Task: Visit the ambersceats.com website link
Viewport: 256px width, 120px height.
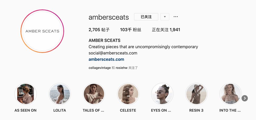Action: coord(106,59)
